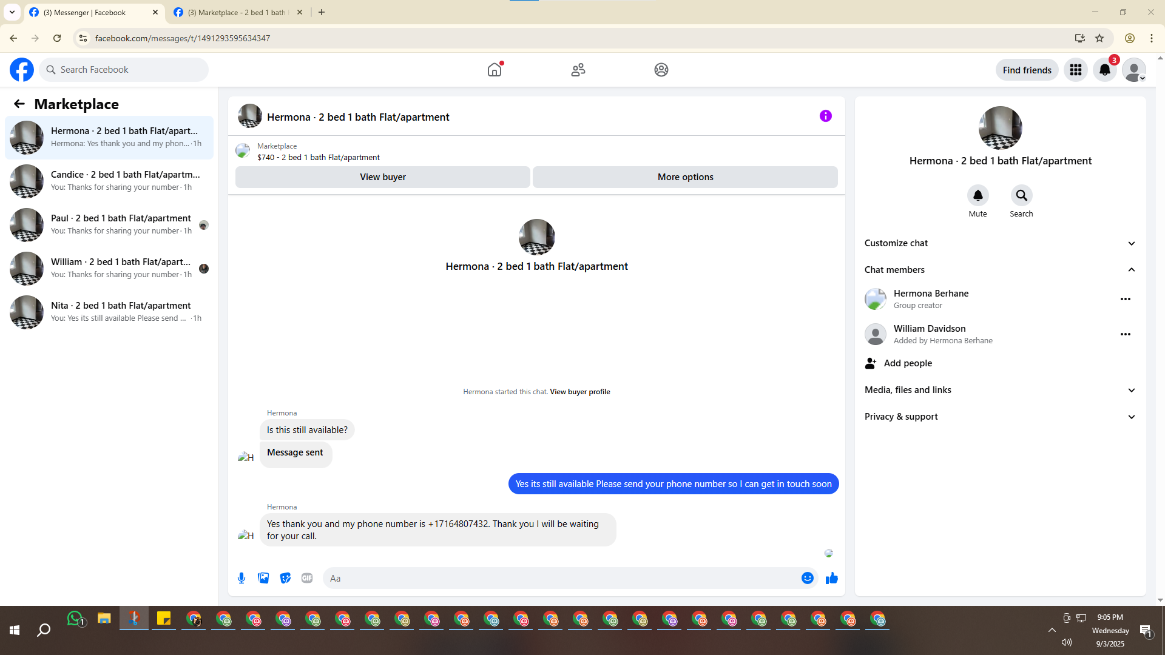Viewport: 1165px width, 655px height.
Task: Click the Add people icon
Action: (871, 363)
